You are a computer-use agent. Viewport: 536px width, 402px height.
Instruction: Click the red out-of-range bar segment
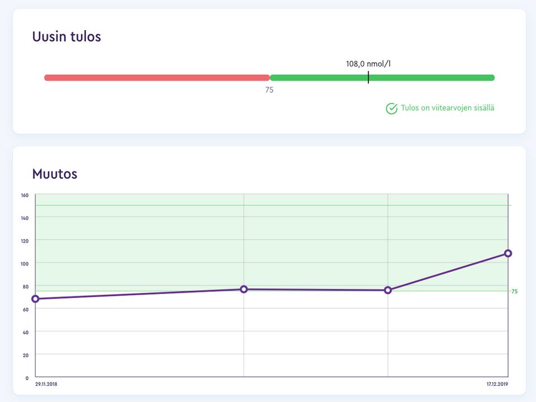point(156,78)
